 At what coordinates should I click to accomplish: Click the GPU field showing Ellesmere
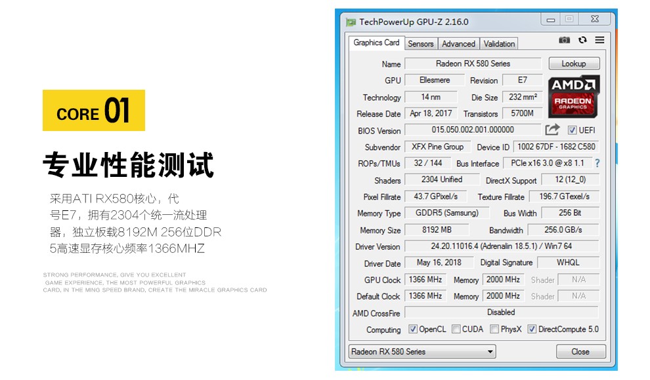[x=435, y=80]
